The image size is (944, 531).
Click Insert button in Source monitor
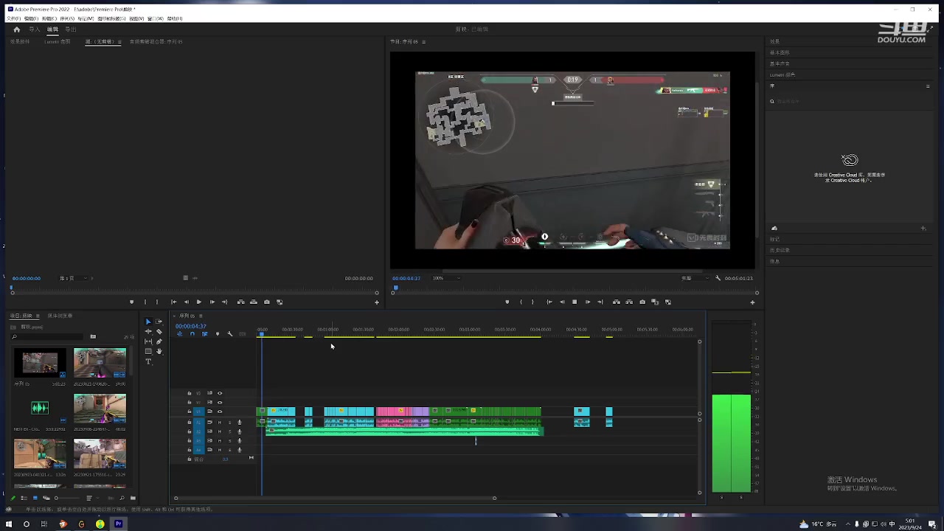[x=241, y=302]
